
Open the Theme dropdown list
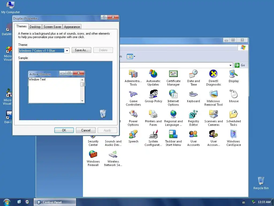coord(67,51)
